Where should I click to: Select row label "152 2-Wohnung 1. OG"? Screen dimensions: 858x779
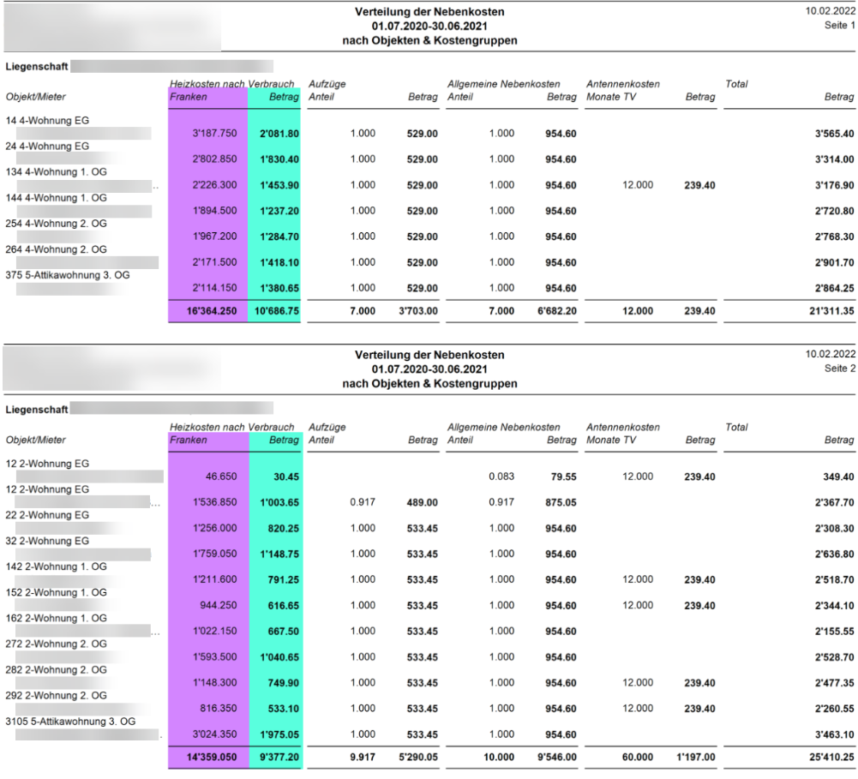[x=57, y=592]
